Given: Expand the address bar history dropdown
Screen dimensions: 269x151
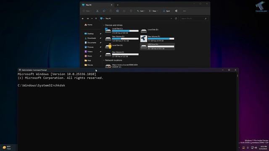Looking at the screenshot, I should tap(171, 18).
